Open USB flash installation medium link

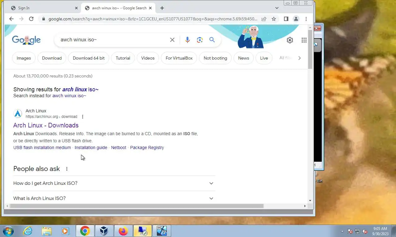pyautogui.click(x=42, y=148)
